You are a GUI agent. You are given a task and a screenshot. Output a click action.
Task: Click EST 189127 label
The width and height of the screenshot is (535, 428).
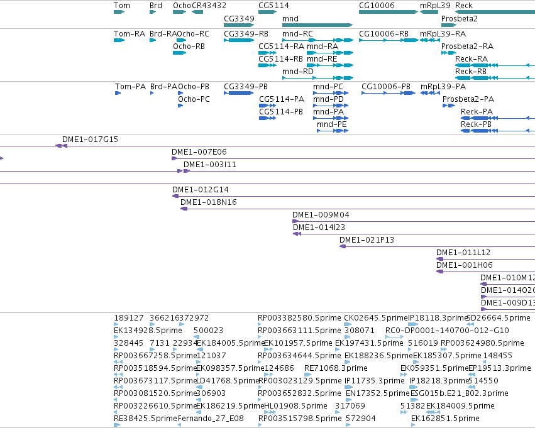129,318
